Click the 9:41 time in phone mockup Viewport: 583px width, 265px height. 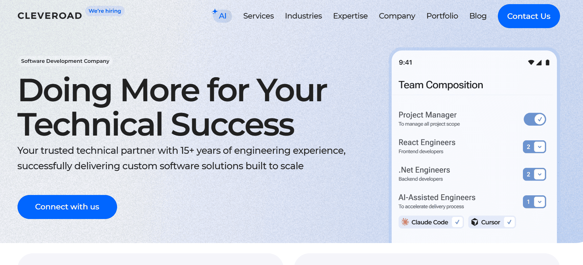405,62
